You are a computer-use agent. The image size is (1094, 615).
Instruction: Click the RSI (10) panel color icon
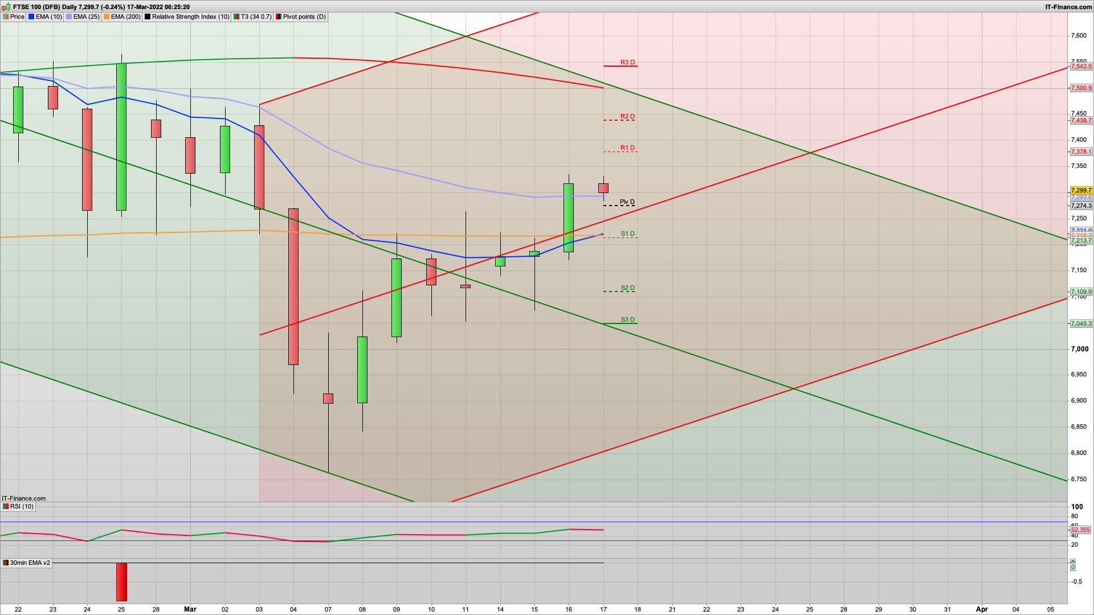pyautogui.click(x=6, y=507)
